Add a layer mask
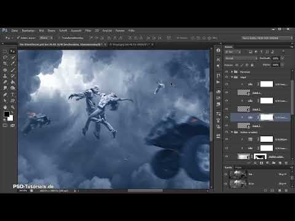Viewport: 295px width, 221px height. (261, 163)
